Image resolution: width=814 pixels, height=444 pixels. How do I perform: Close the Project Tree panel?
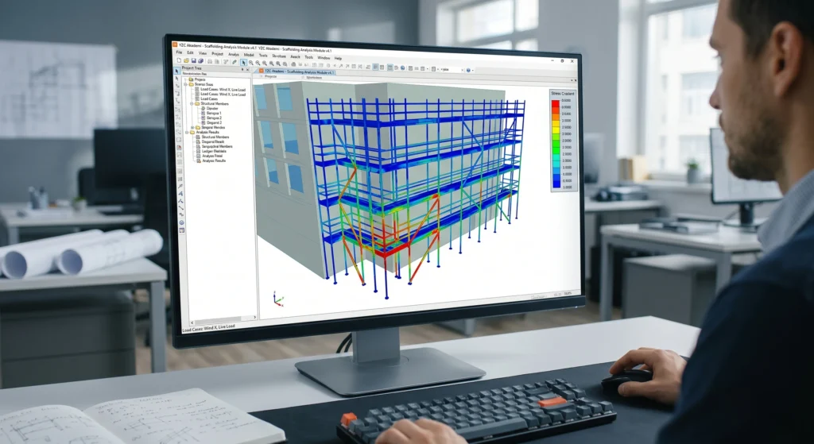click(x=248, y=70)
